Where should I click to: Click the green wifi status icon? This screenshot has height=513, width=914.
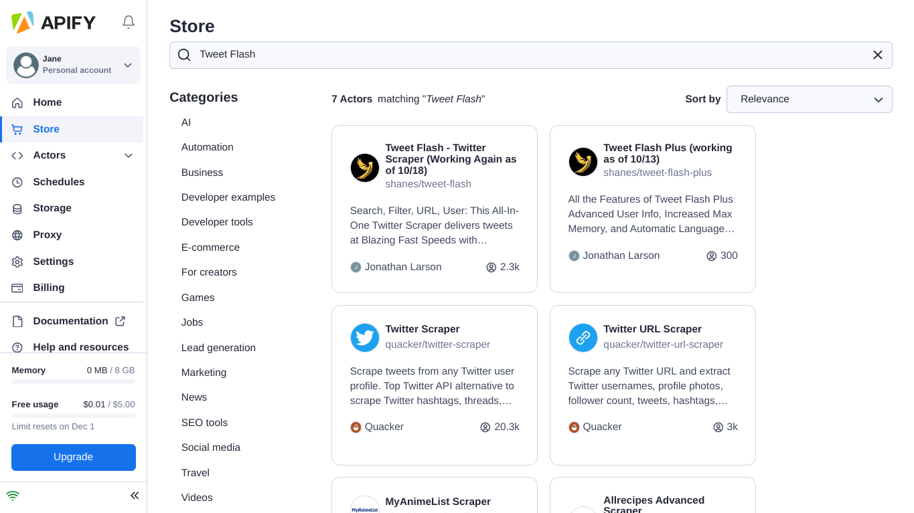(13, 496)
